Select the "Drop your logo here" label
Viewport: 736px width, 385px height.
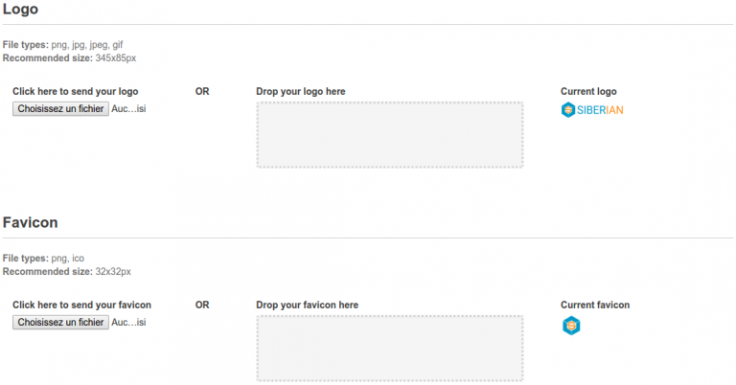tap(301, 92)
